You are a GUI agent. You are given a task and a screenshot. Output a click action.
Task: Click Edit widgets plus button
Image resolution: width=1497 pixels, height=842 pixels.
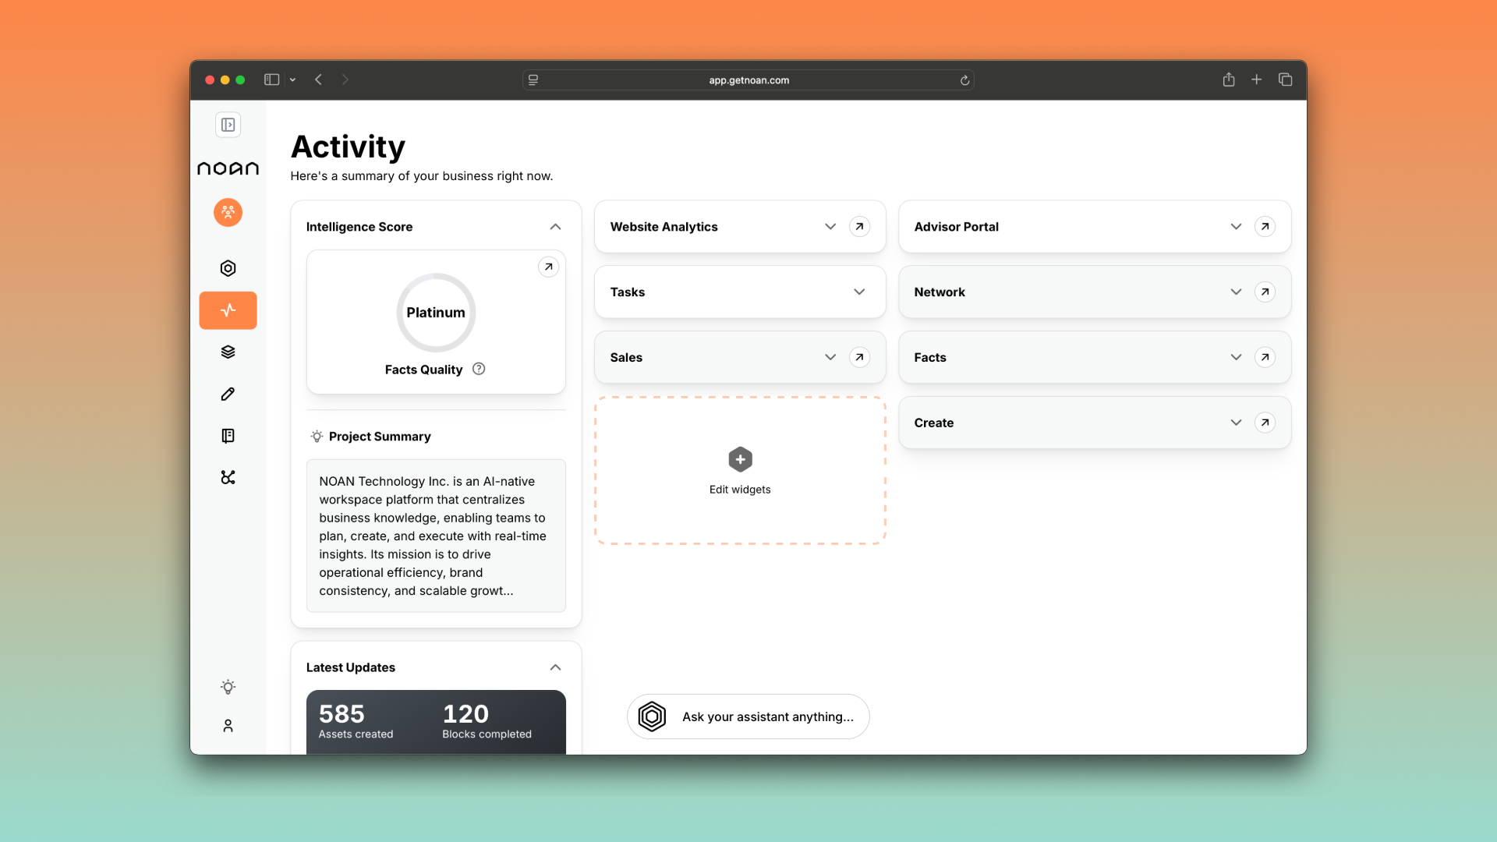740,460
